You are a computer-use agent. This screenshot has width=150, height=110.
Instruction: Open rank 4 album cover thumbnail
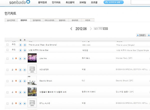click(x=32, y=92)
